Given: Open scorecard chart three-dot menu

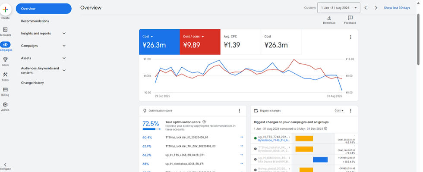Looking at the screenshot, I should click(x=350, y=37).
